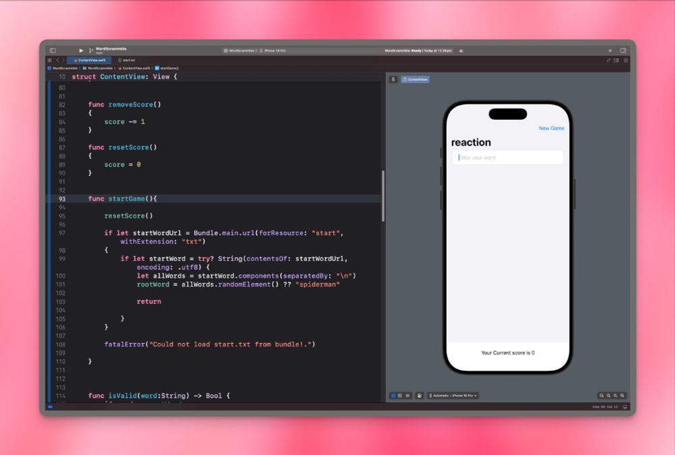675x455 pixels.
Task: Switch to selectable preview mode
Action: [400, 396]
